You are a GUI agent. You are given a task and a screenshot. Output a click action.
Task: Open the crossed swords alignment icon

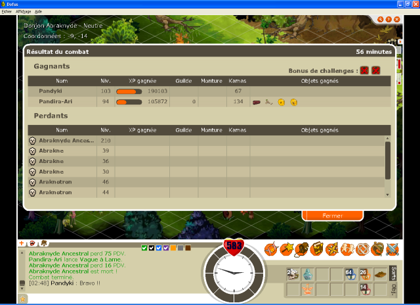(392, 249)
